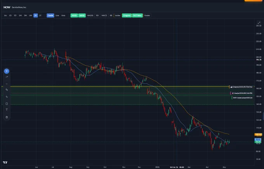264x169 pixels.
Task: Enable the Grades overlay
Action: pos(147,16)
